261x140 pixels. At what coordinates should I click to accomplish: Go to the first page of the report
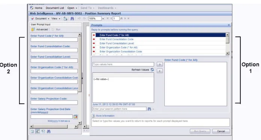[107, 18]
